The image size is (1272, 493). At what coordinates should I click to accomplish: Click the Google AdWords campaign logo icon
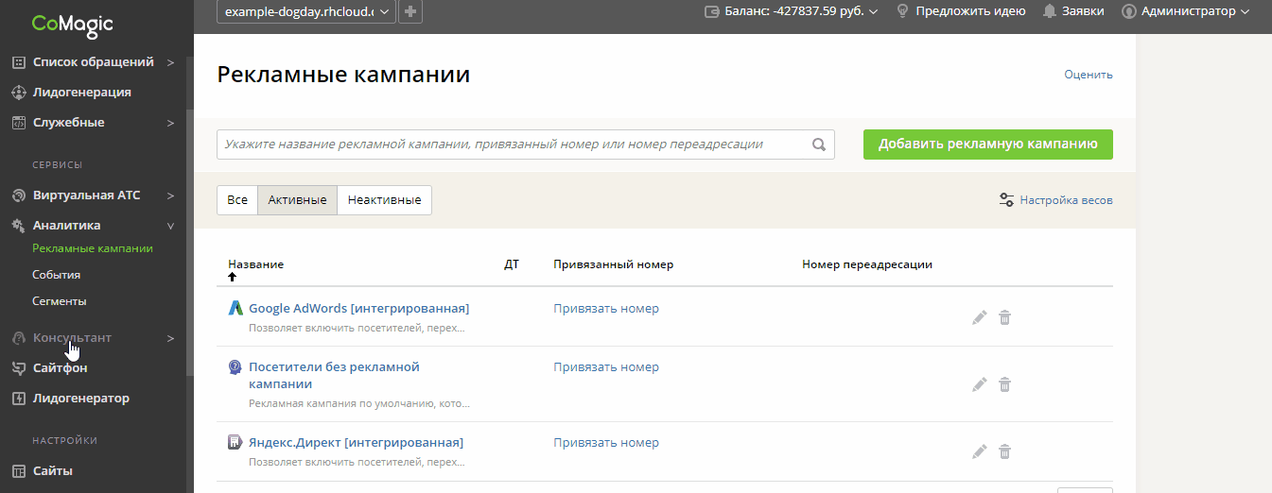(x=235, y=308)
